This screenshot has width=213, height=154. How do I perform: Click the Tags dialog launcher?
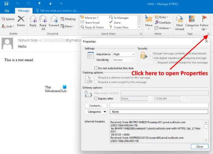point(208,34)
